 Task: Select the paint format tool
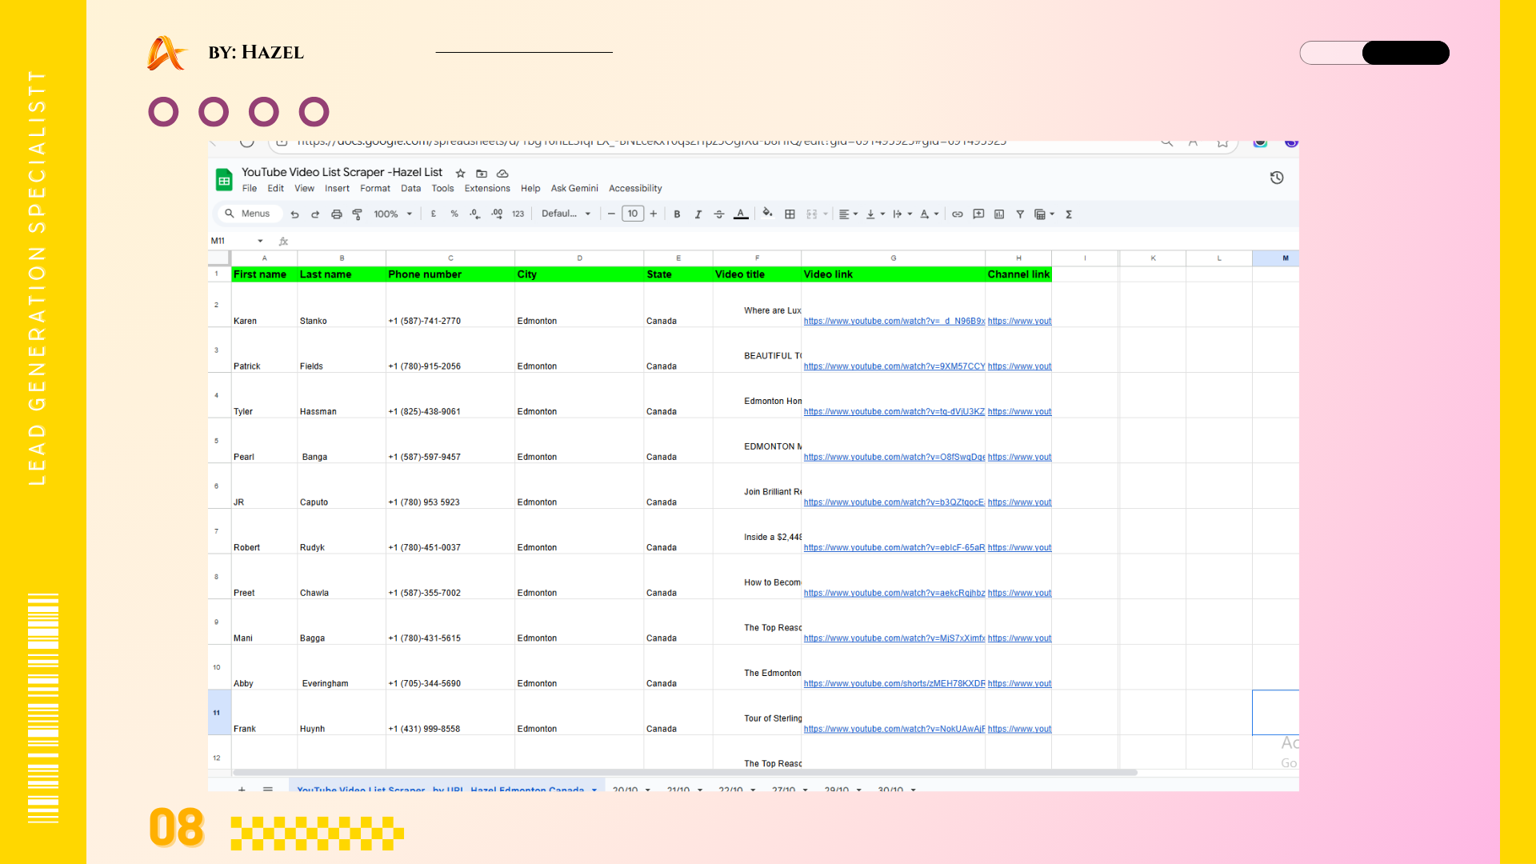[358, 214]
